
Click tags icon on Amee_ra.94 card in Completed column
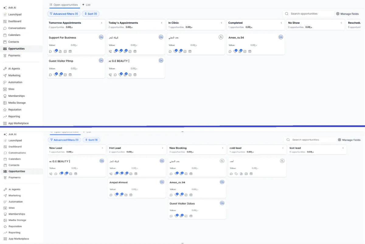pyautogui.click(x=235, y=51)
